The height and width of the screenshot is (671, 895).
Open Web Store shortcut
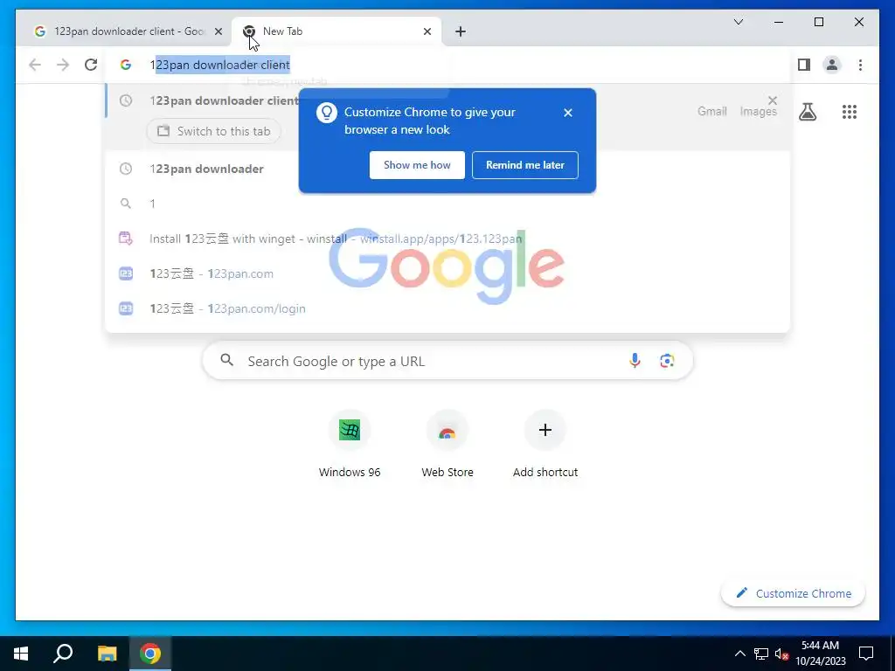pos(447,444)
